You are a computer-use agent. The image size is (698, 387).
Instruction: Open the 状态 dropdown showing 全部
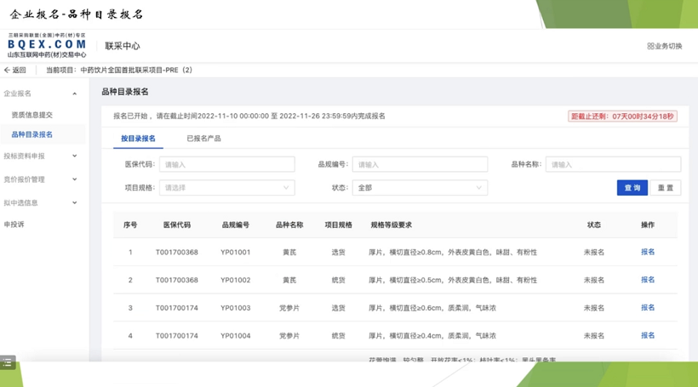420,188
